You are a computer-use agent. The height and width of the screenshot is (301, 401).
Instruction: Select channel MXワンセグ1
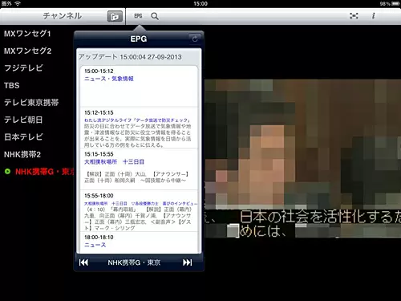(27, 34)
